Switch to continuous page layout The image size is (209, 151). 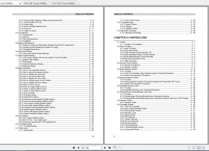point(194,148)
